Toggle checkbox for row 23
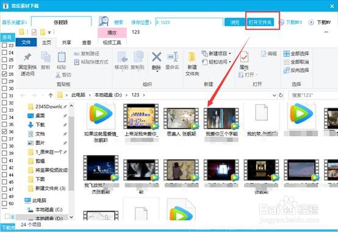Screen dimensions: 338x232 point(4,45)
